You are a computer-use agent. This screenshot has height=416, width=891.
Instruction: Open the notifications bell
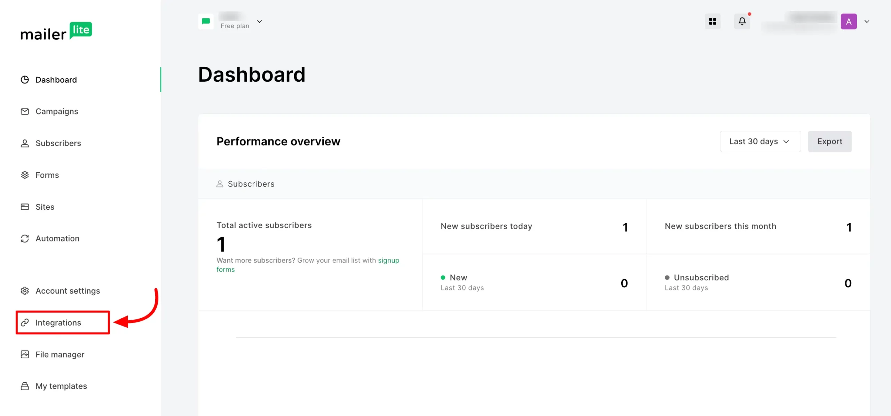742,22
